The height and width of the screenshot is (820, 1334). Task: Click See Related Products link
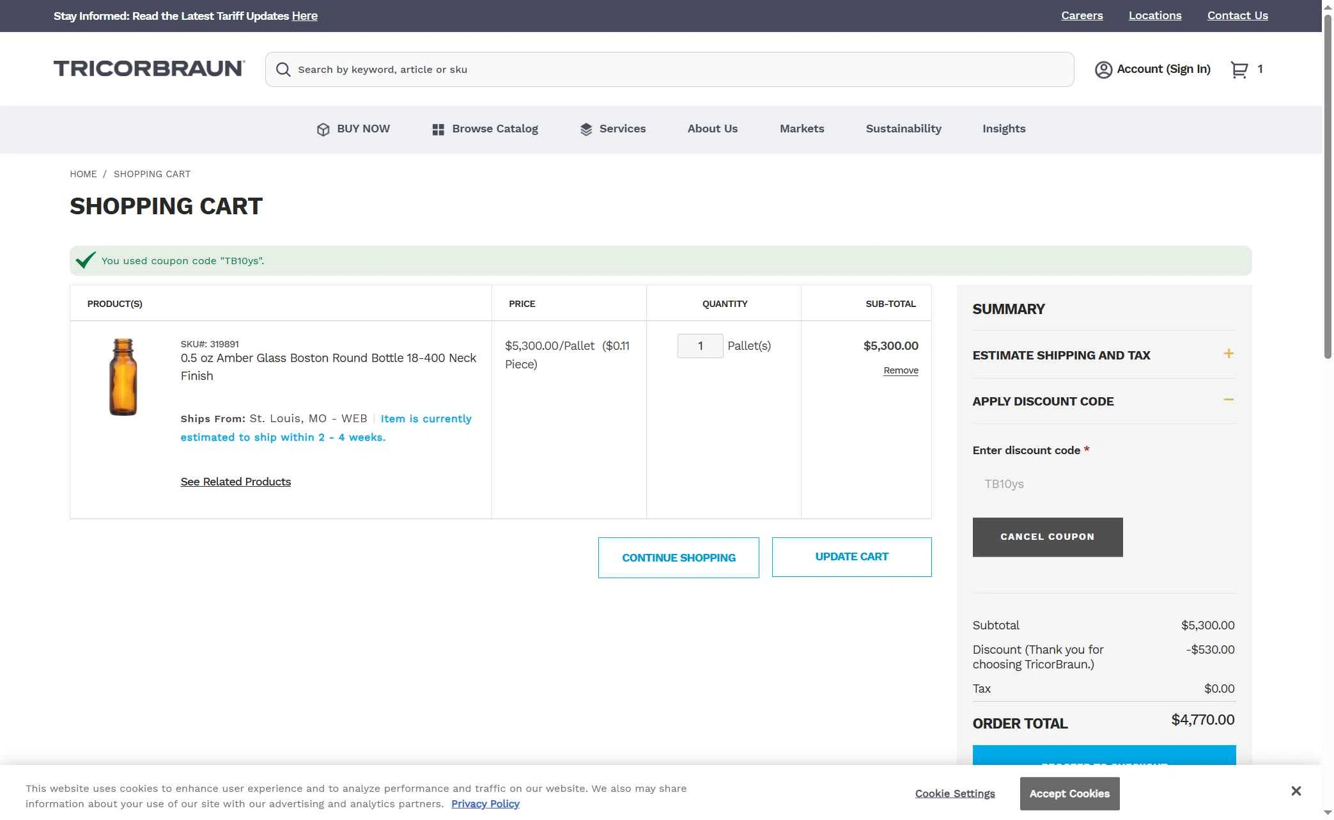pyautogui.click(x=235, y=482)
